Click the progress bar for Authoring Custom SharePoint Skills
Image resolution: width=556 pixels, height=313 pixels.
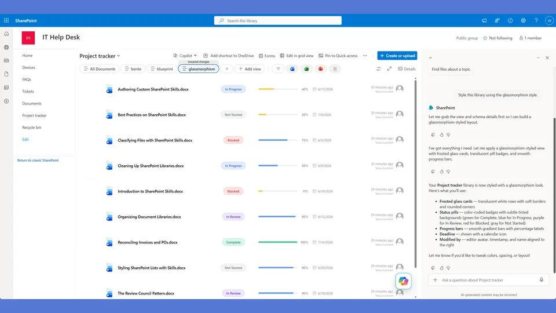point(277,89)
